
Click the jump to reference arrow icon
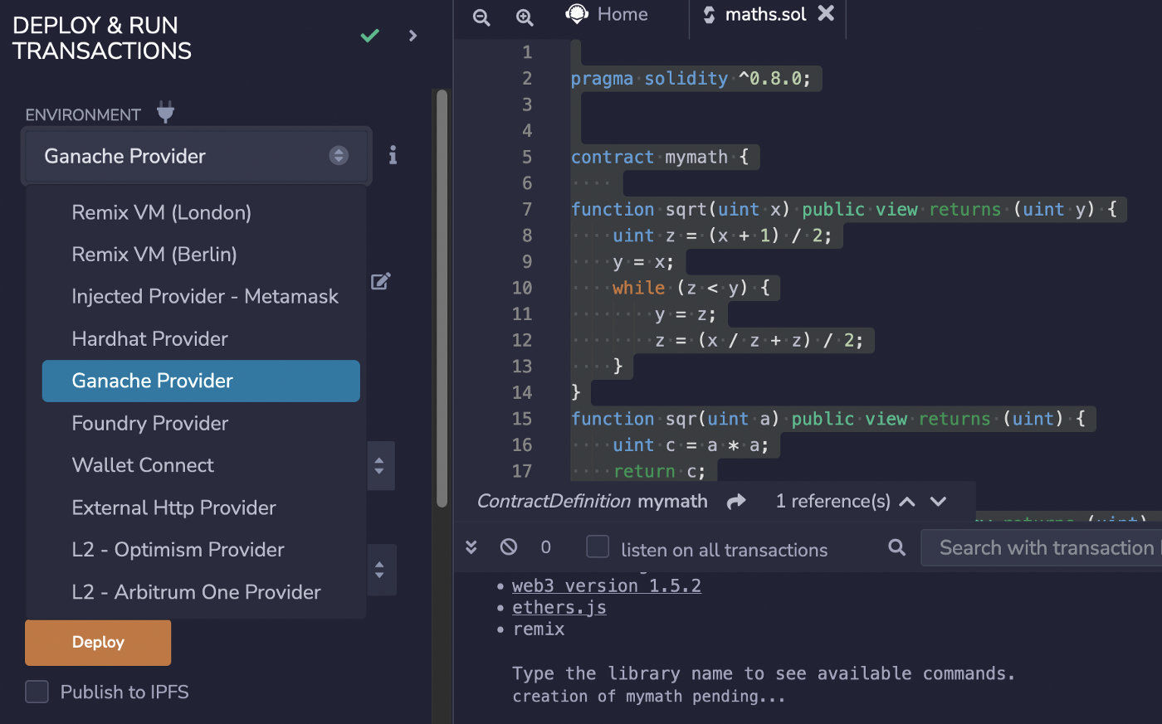(736, 501)
